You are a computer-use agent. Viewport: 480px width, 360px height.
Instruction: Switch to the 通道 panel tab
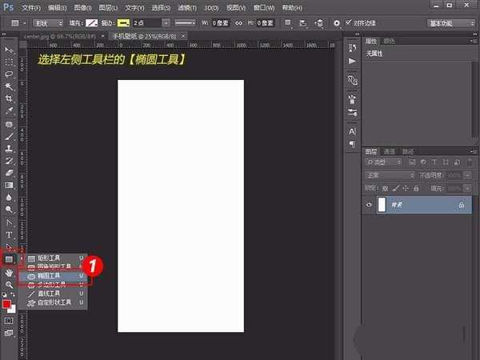(x=390, y=151)
